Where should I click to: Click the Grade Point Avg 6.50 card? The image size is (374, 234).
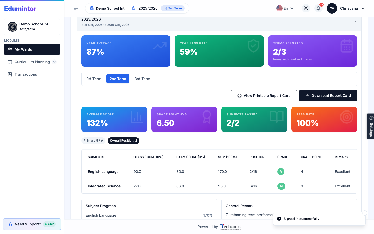click(x=184, y=119)
